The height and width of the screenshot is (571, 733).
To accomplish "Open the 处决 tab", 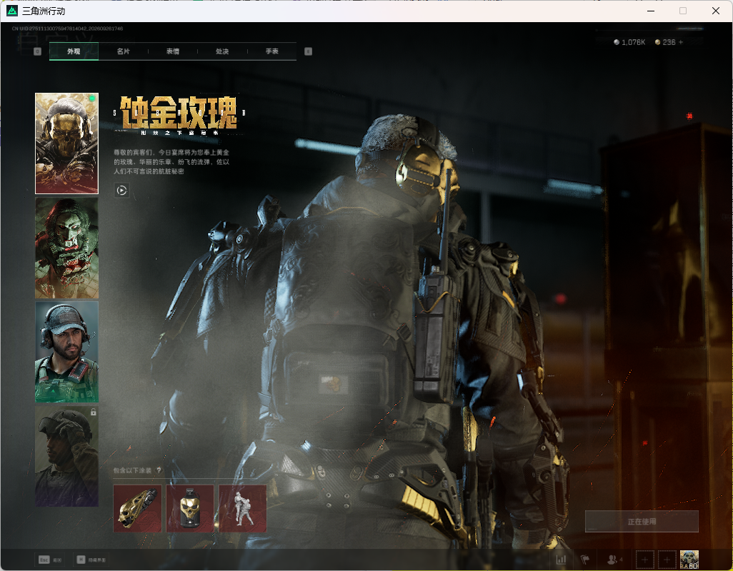I will click(x=222, y=51).
